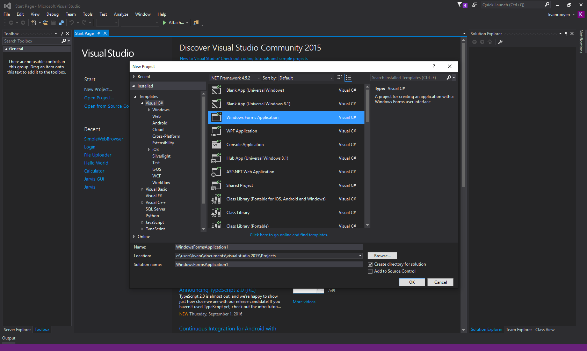Uncheck Create directory for solution
Viewport: 587px width, 351px height.
370,265
